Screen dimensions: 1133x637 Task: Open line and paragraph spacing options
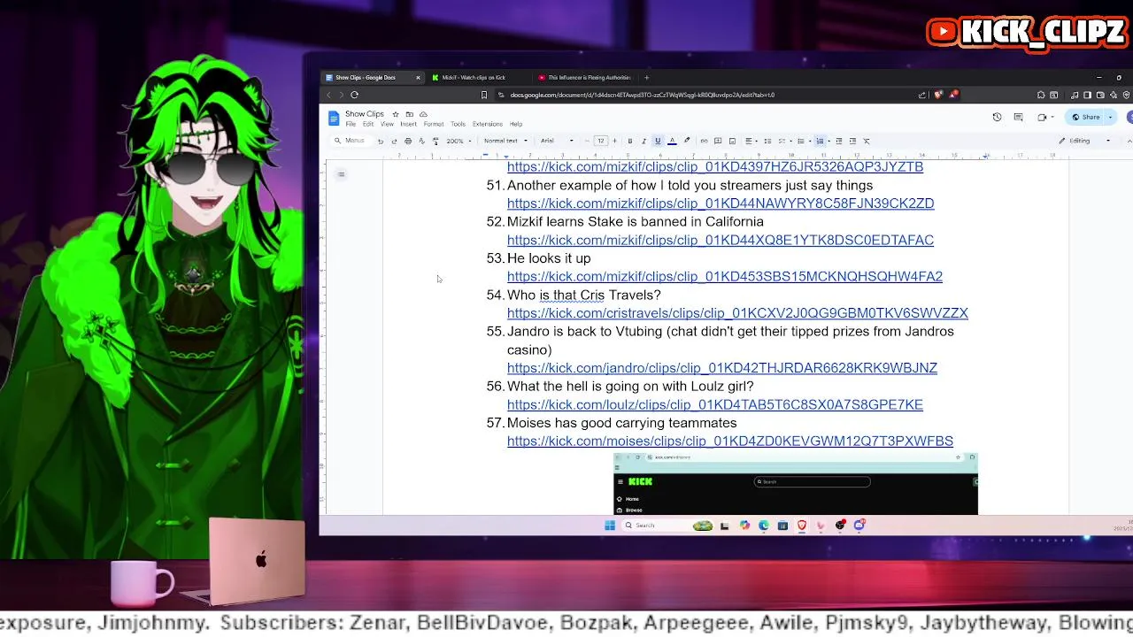tap(767, 141)
